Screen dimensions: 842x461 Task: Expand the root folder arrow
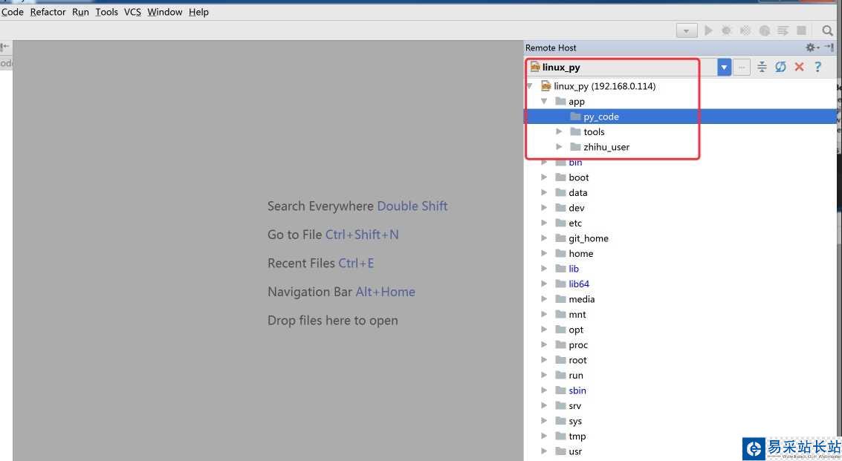544,359
